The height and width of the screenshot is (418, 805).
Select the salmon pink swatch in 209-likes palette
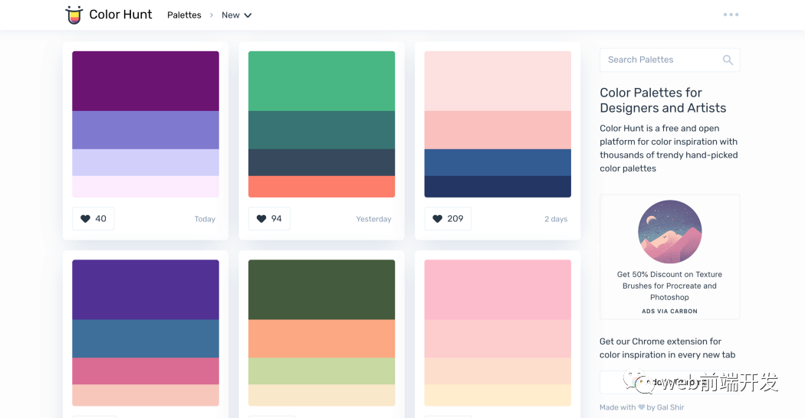coord(498,130)
